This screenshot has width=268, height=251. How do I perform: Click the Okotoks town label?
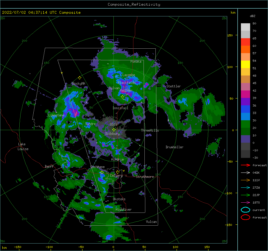pos(119,199)
